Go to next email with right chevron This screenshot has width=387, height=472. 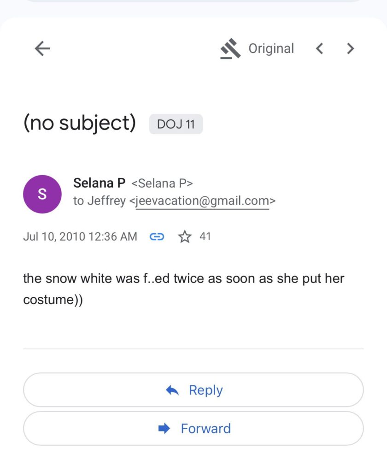pos(351,48)
